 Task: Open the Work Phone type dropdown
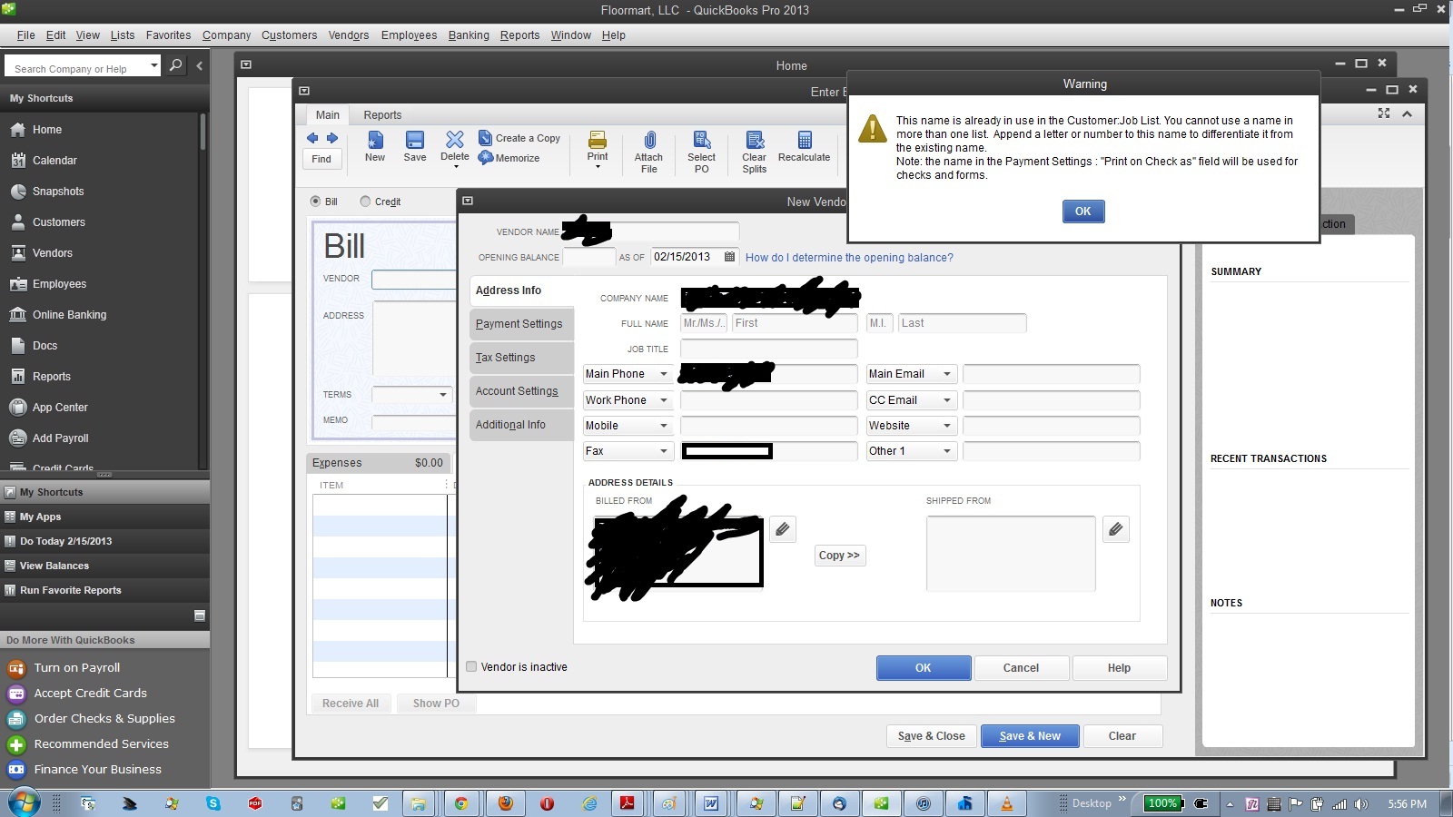click(664, 400)
